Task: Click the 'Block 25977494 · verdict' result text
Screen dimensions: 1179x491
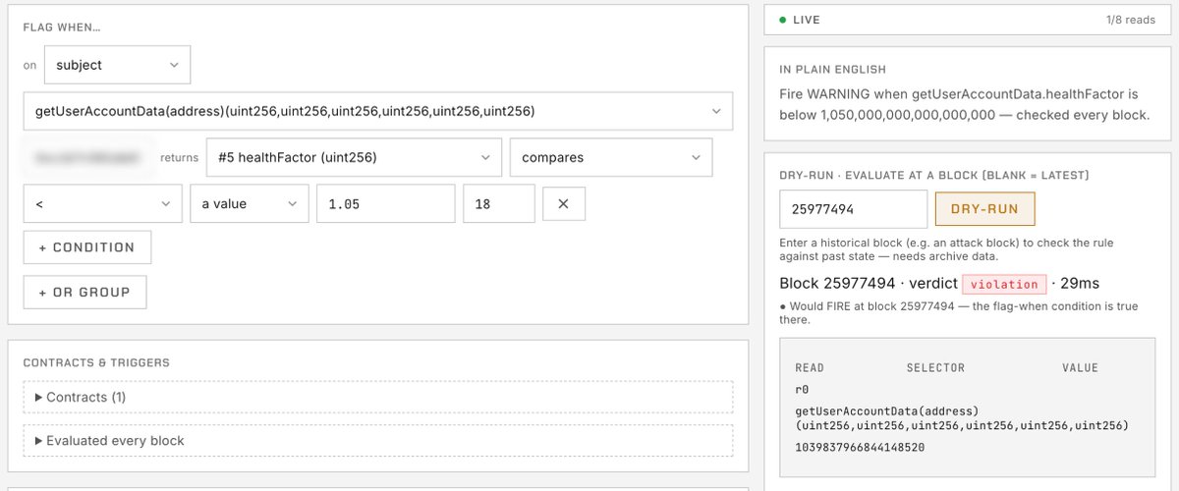Action: click(x=868, y=283)
